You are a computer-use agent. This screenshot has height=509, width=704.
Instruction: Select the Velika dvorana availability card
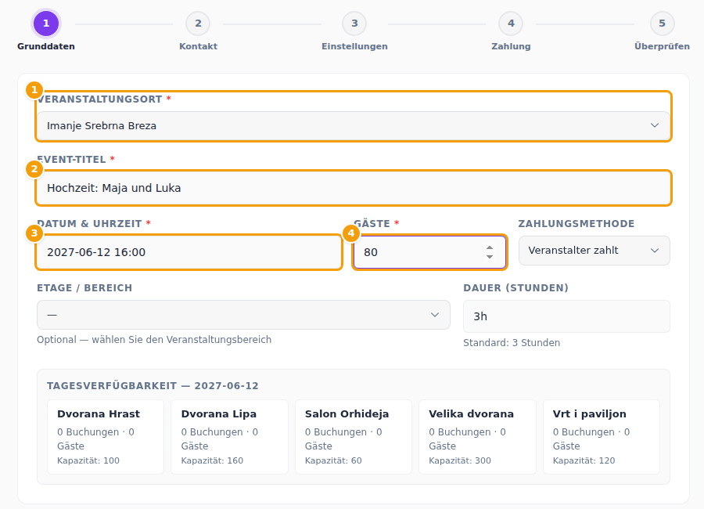477,437
